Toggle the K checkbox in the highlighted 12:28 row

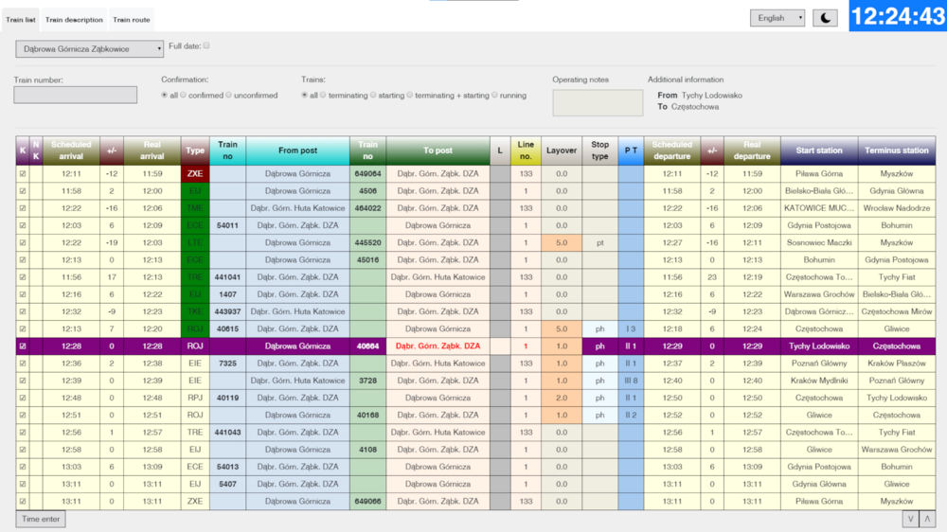pyautogui.click(x=23, y=346)
